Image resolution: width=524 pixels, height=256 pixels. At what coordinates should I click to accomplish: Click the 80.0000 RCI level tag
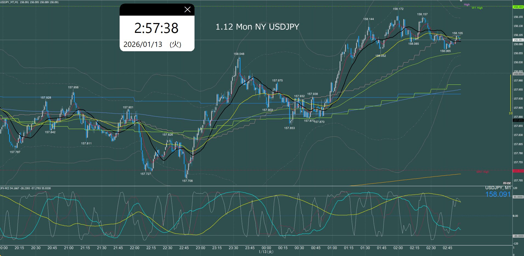pyautogui.click(x=518, y=197)
